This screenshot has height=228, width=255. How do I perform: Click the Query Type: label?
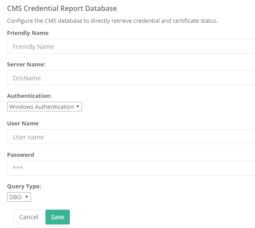[24, 187]
